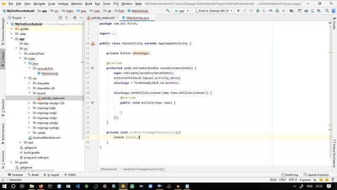Click the Collapse All icon in the Project panel
Viewport: 337px width, 190px height.
[x=67, y=17]
